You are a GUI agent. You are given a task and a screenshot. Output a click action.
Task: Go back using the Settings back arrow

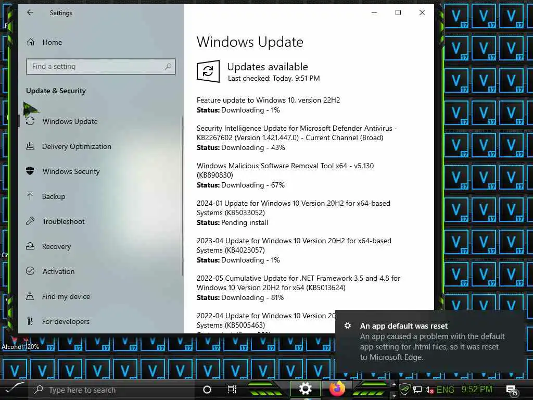click(x=30, y=12)
